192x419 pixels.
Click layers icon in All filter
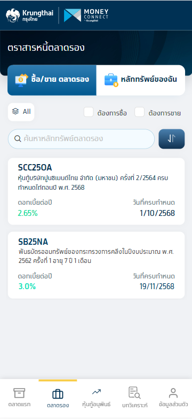coord(15,111)
